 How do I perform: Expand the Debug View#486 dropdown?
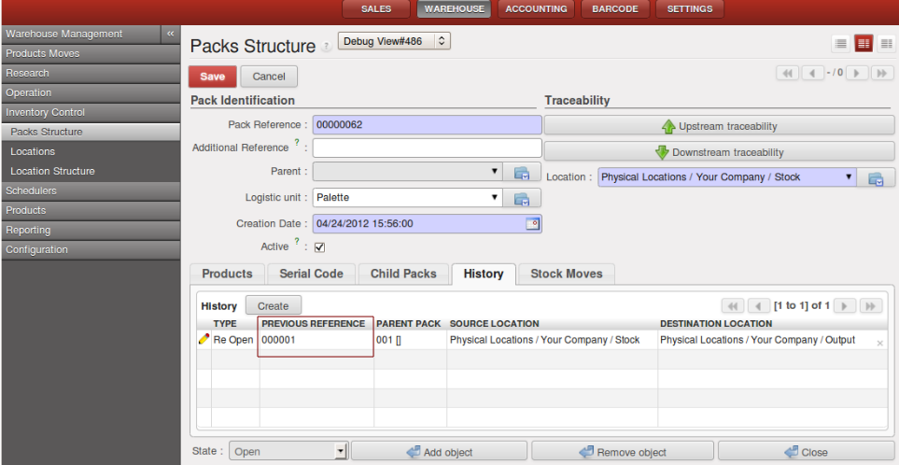coord(394,41)
